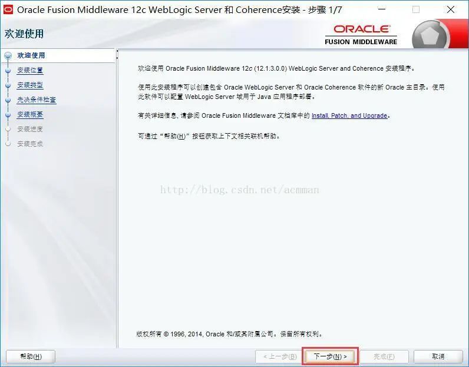The width and height of the screenshot is (469, 367).
Task: Click the 安装完成 step label
Action: tap(30, 144)
